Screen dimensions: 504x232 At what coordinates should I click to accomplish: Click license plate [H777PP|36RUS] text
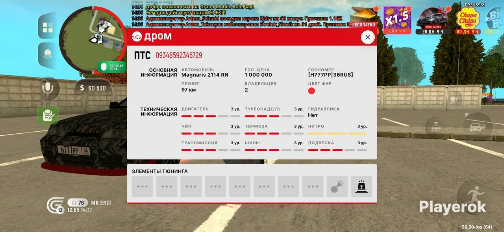[330, 75]
